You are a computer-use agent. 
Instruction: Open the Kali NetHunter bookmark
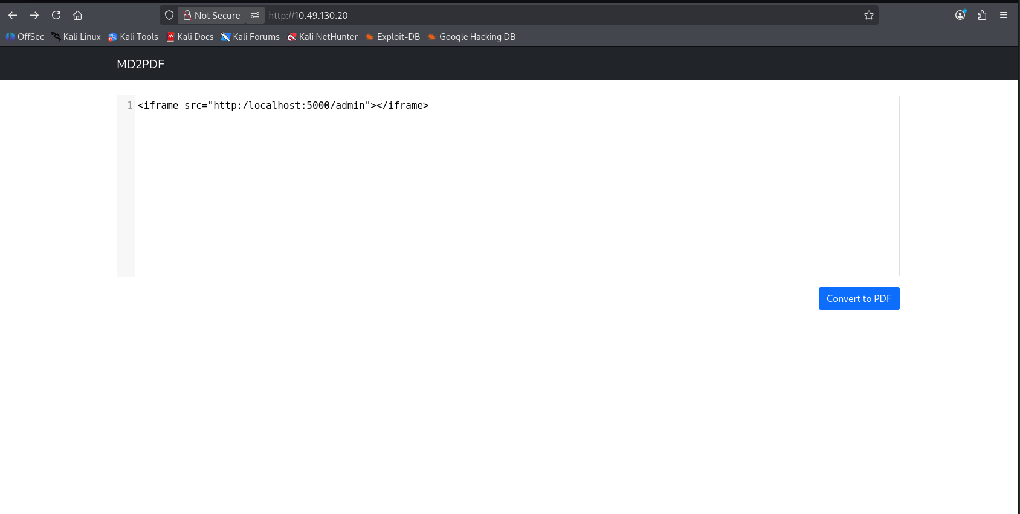[322, 37]
